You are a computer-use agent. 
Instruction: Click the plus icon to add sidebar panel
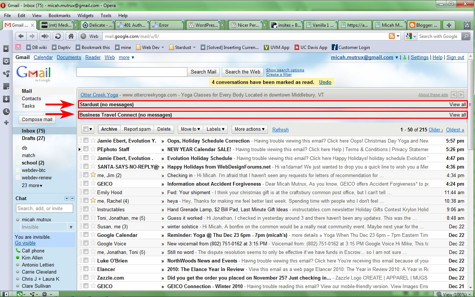6,123
